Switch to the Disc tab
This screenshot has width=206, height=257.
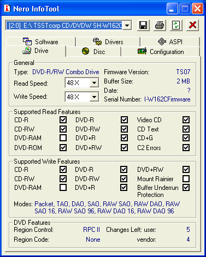pos(93,52)
